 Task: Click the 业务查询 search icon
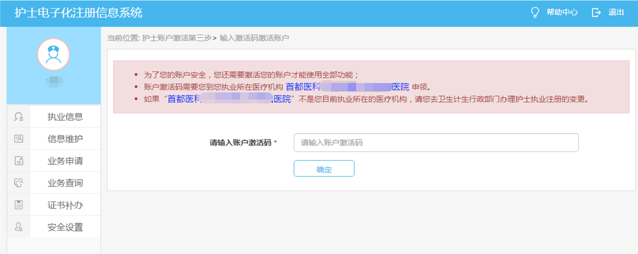[x=19, y=183]
